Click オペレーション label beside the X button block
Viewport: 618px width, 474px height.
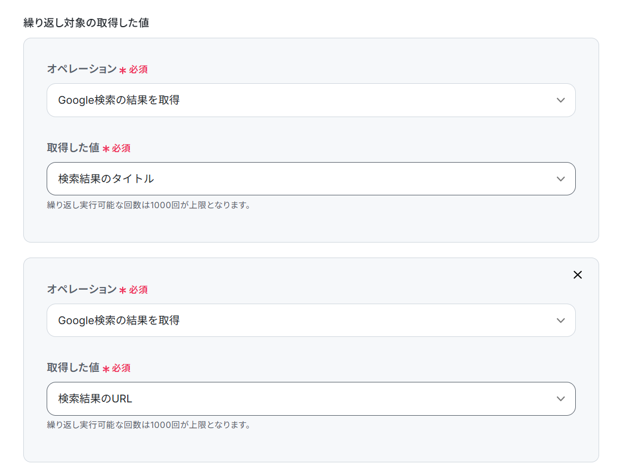pos(82,289)
